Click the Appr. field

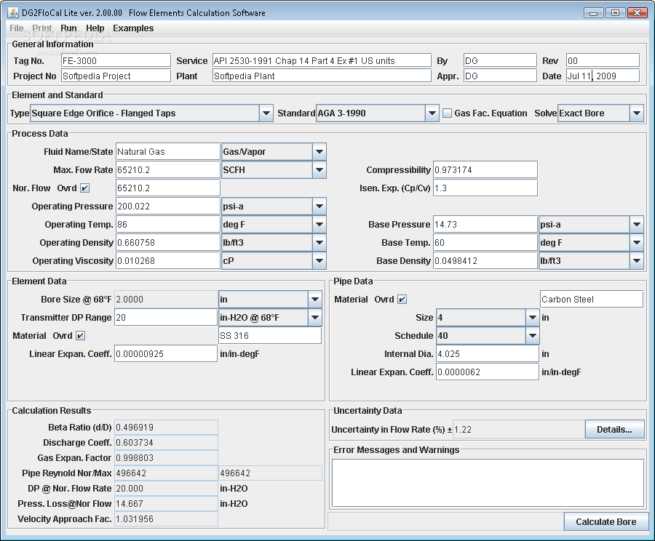tap(500, 76)
